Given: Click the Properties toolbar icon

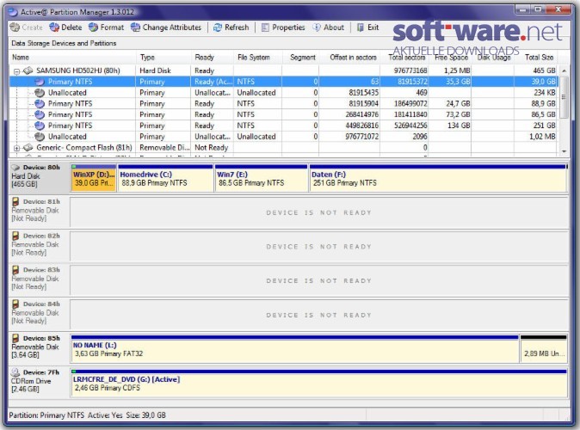Looking at the screenshot, I should click(265, 28).
